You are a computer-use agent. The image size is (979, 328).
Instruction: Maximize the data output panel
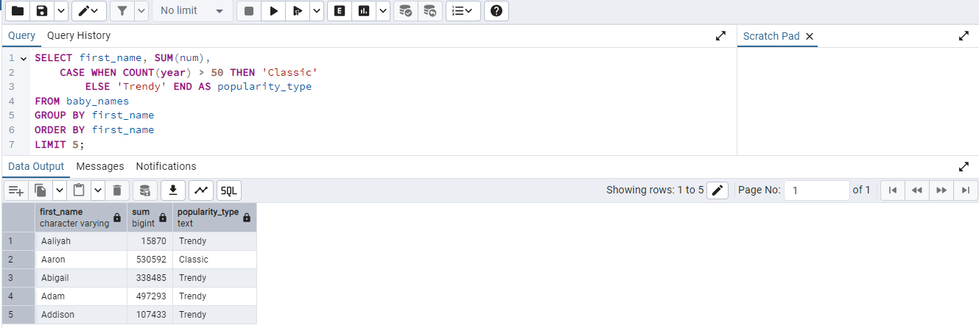(964, 166)
